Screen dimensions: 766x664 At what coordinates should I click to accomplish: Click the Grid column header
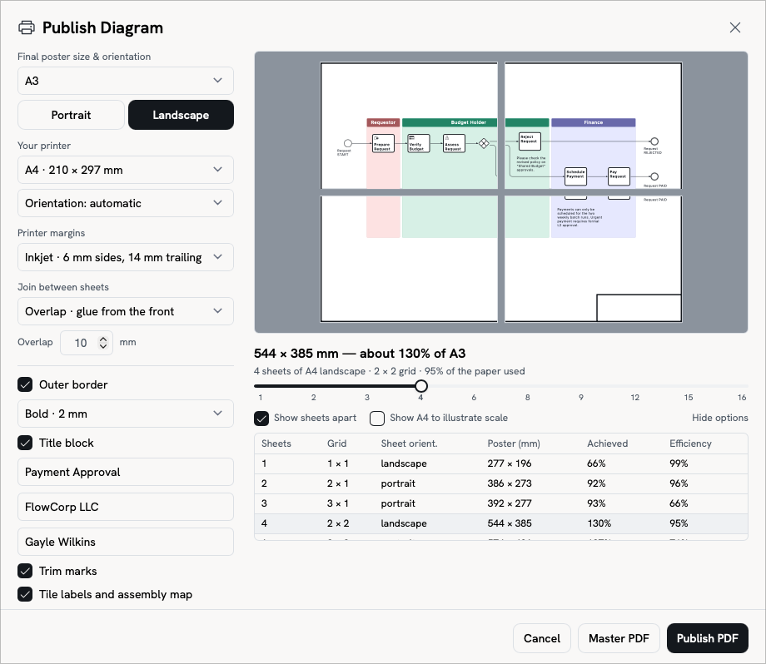coord(336,443)
